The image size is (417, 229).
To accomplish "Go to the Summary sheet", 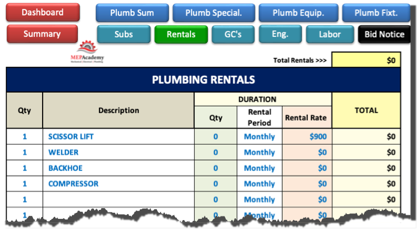I will coord(43,34).
